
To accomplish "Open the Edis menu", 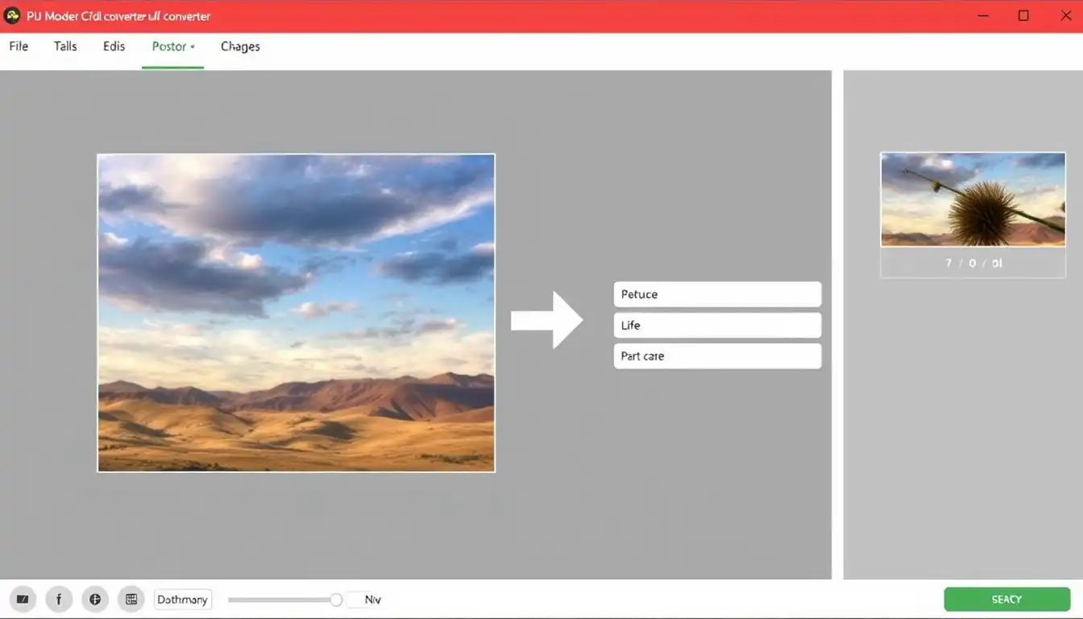I will tap(114, 47).
